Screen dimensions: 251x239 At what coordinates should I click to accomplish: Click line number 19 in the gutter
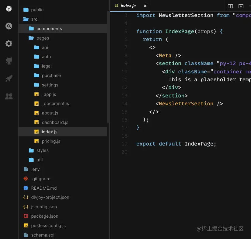(x=124, y=144)
